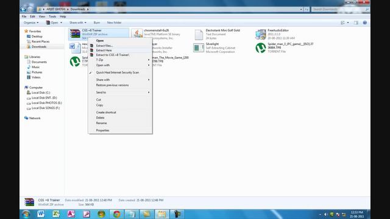Open Microsoft Excel from the taskbar
The height and width of the screenshot is (219, 390).
click(56, 214)
